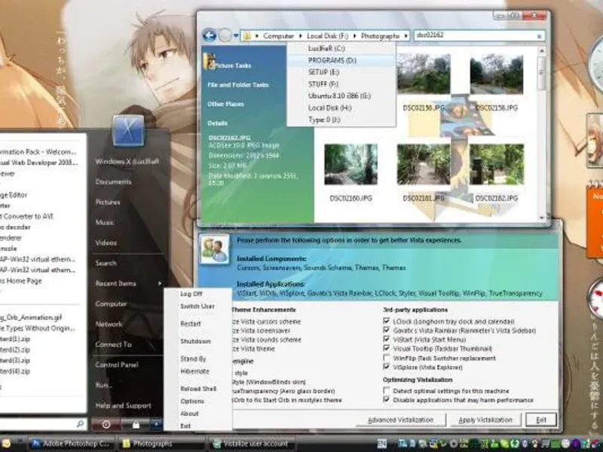Expand Other Places section
The height and width of the screenshot is (452, 603).
click(x=225, y=104)
